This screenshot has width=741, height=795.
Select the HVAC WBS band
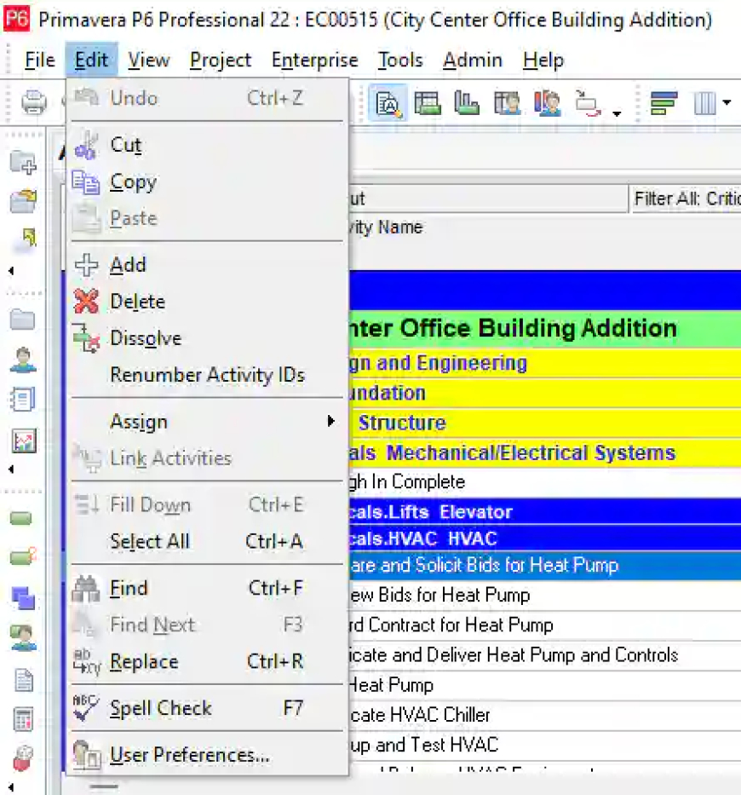tap(545, 539)
